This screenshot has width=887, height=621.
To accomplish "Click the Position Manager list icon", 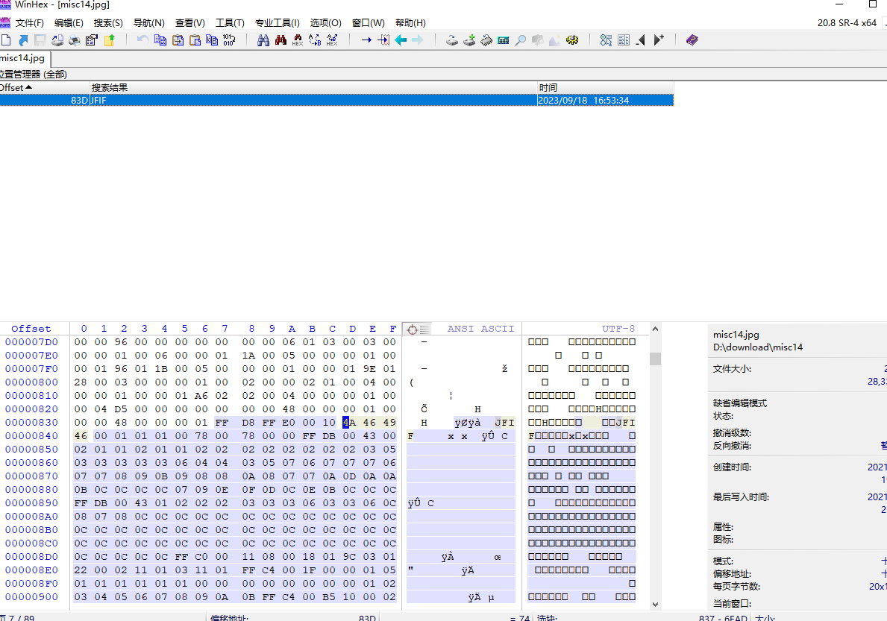I will pyautogui.click(x=624, y=40).
